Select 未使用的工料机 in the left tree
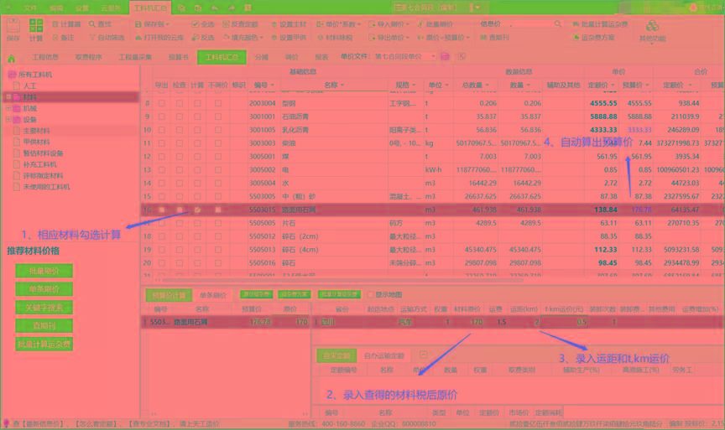 [46, 187]
